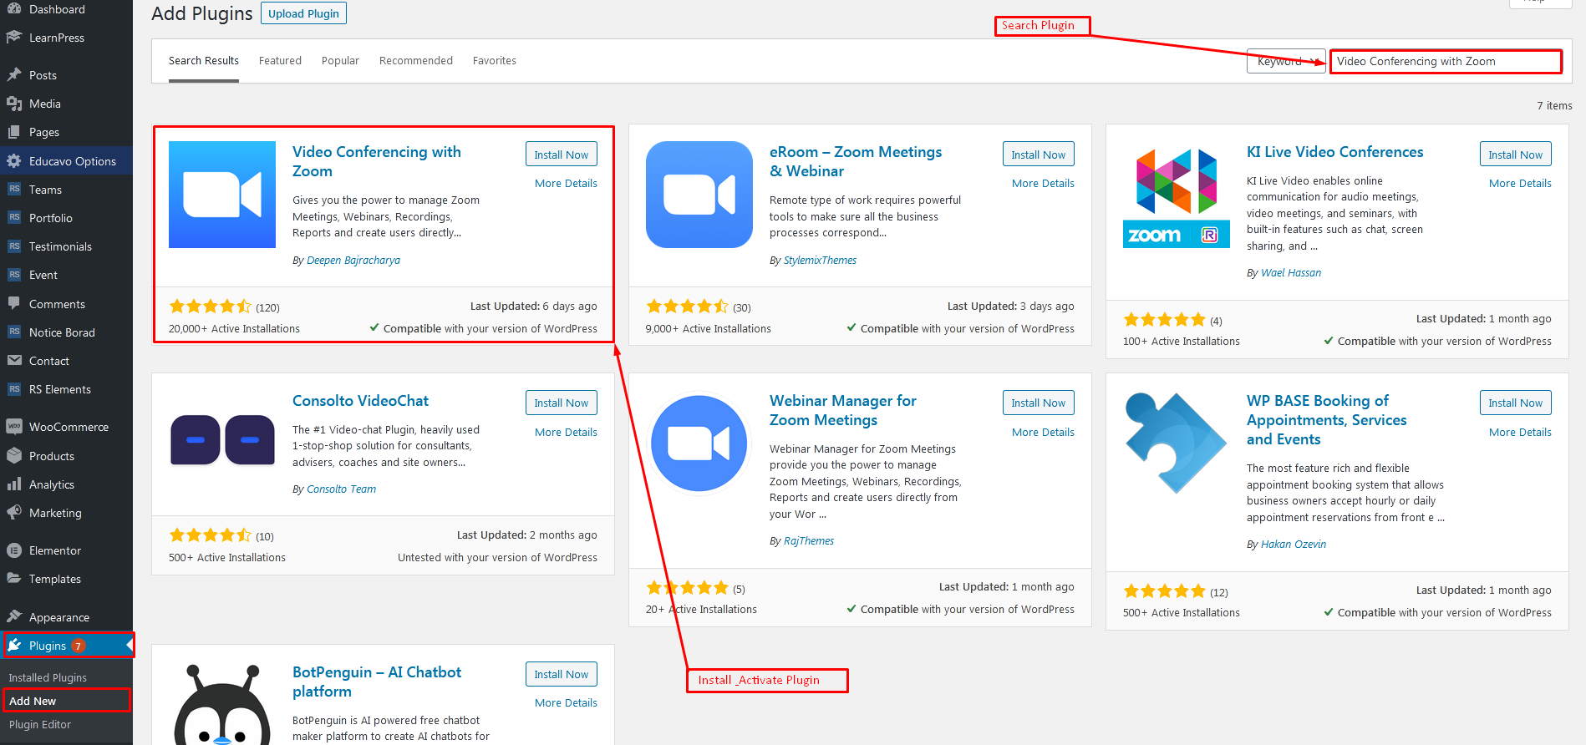Click the Educavo Options gear icon
Viewport: 1586px width, 745px height.
click(14, 161)
